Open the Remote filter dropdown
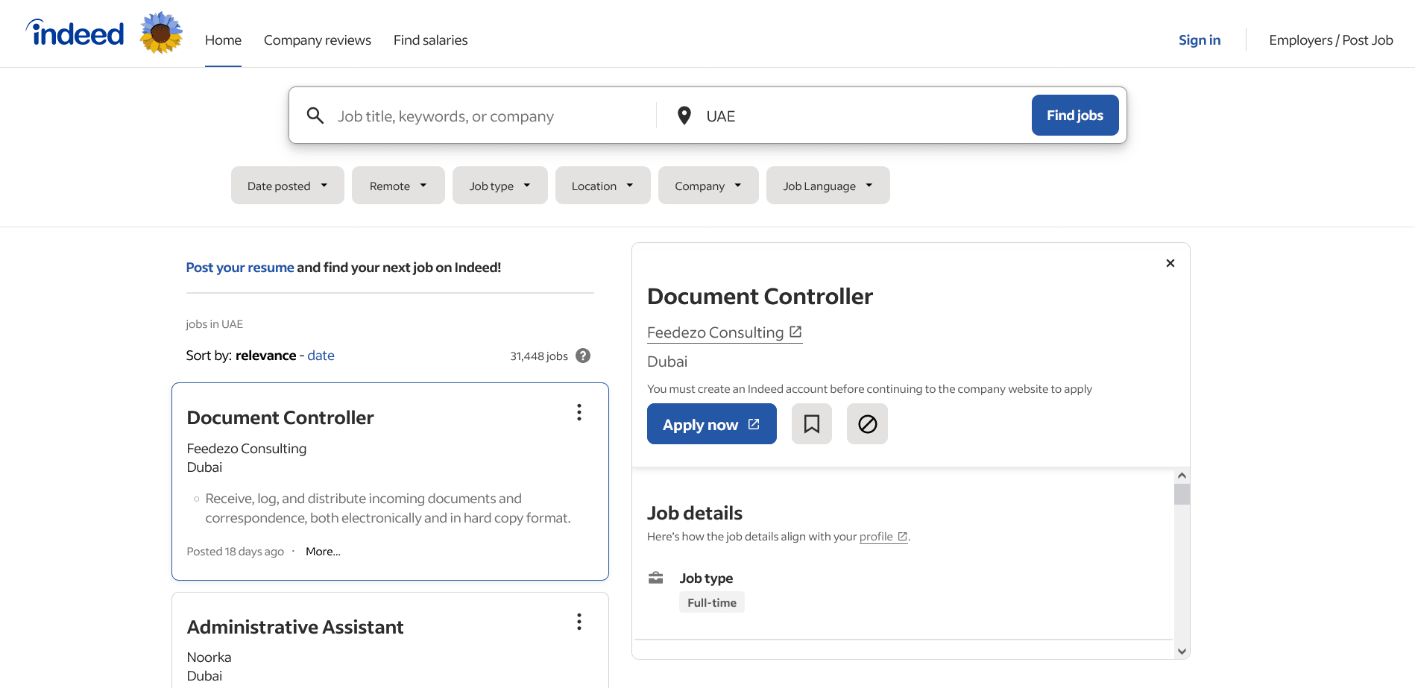 click(398, 186)
